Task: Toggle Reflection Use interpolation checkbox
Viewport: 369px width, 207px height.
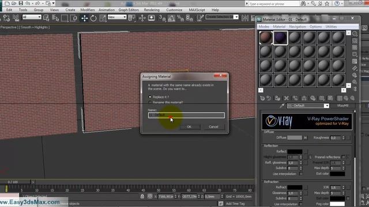Action: point(301,174)
